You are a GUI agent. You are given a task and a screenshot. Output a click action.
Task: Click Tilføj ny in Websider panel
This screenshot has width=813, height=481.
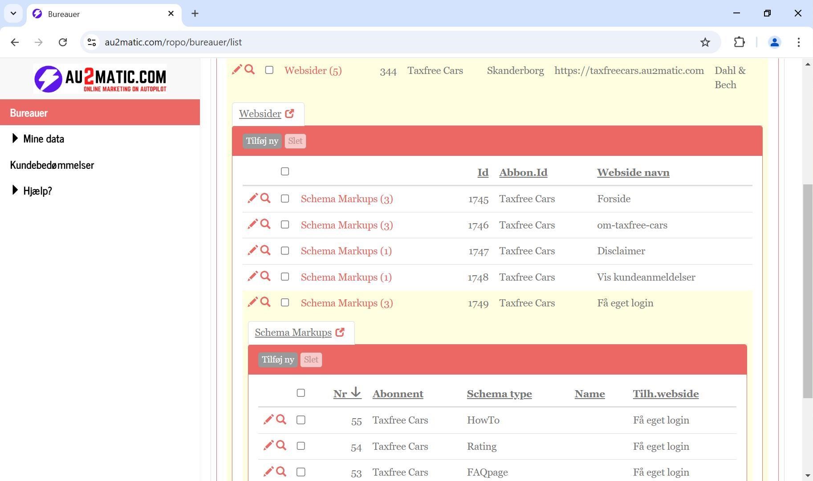pos(262,141)
